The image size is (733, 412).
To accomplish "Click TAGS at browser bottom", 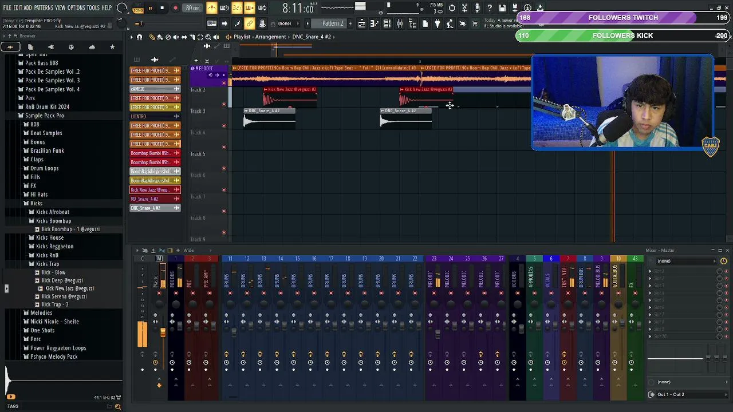I will 13,406.
